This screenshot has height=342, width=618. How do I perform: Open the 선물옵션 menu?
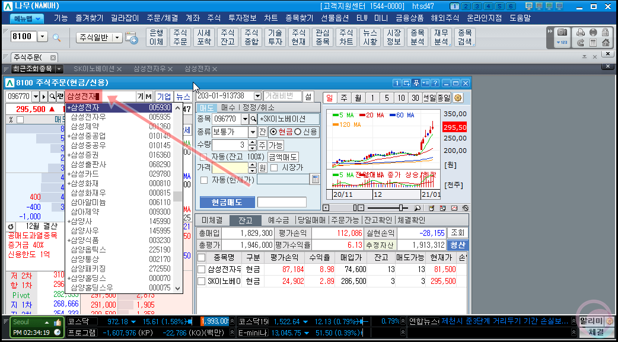pos(335,18)
